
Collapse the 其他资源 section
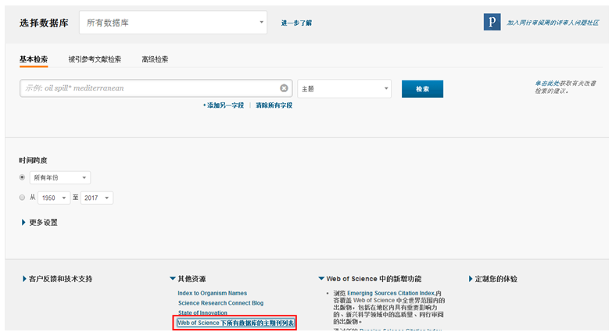tap(188, 279)
